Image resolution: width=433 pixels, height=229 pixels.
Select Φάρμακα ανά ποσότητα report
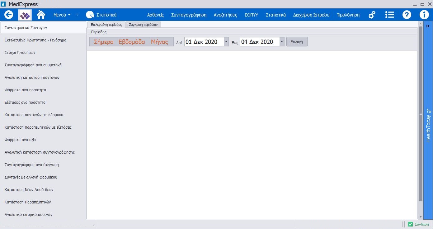coord(43,90)
